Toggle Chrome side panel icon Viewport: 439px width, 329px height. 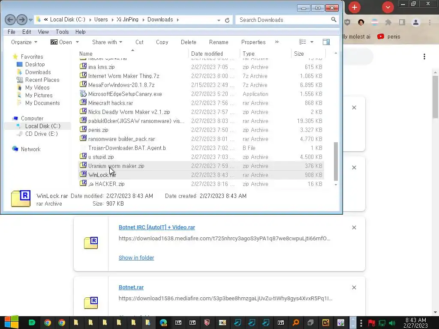[x=402, y=22]
